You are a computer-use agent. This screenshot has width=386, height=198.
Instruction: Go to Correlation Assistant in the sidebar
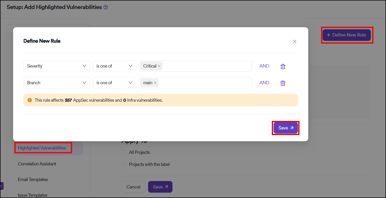(x=37, y=164)
